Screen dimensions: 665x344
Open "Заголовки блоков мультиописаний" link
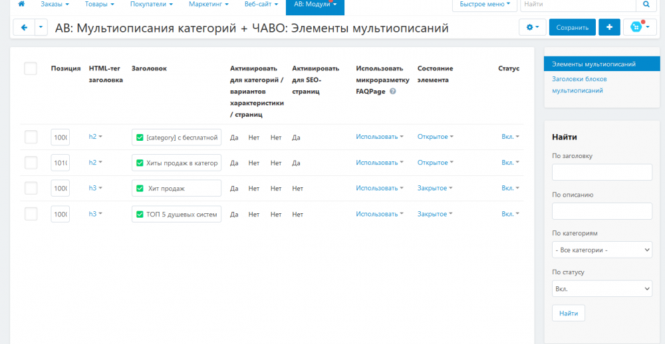tap(579, 84)
